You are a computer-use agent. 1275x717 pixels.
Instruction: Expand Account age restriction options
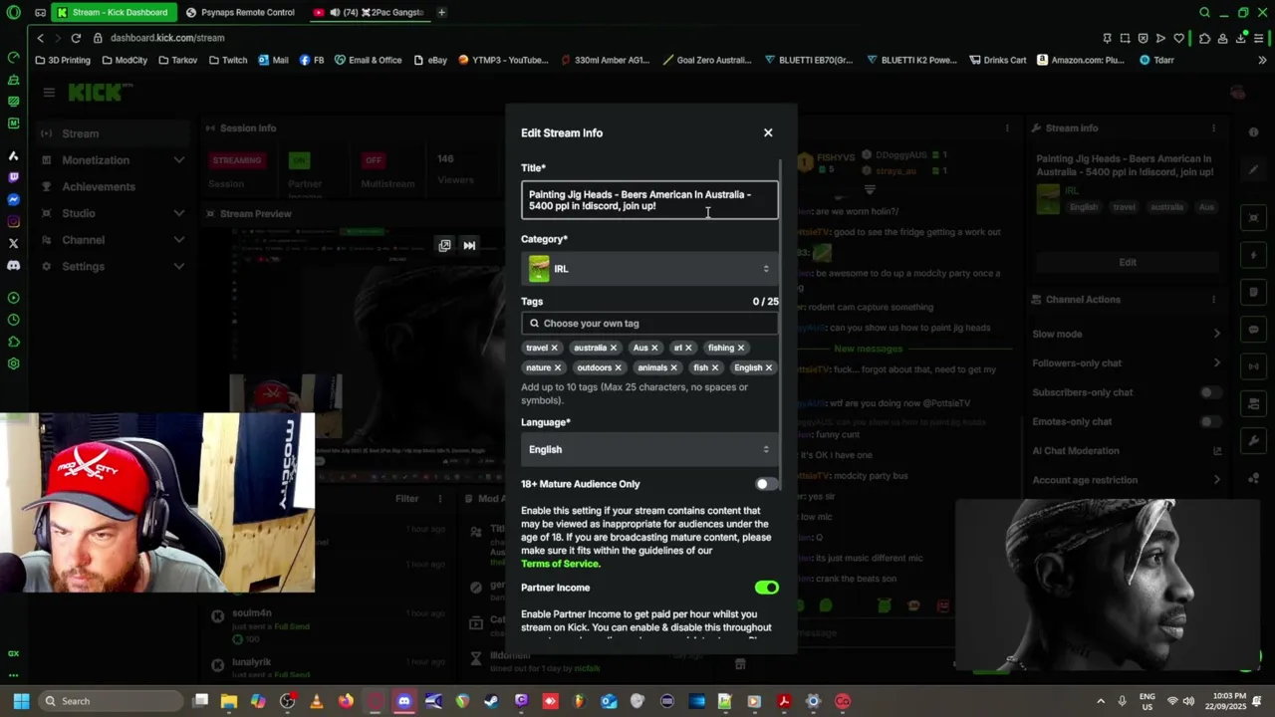[1216, 480]
